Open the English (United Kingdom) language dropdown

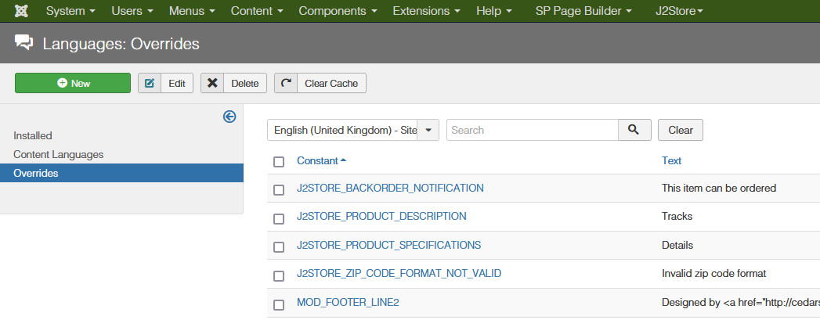(353, 130)
